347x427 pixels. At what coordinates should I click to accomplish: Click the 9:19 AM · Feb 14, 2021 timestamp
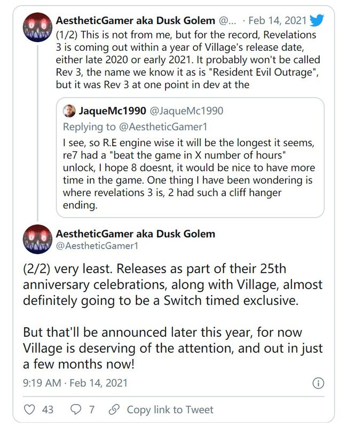point(75,383)
